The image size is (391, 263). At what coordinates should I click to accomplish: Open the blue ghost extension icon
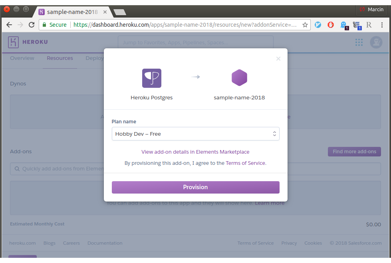(x=344, y=25)
